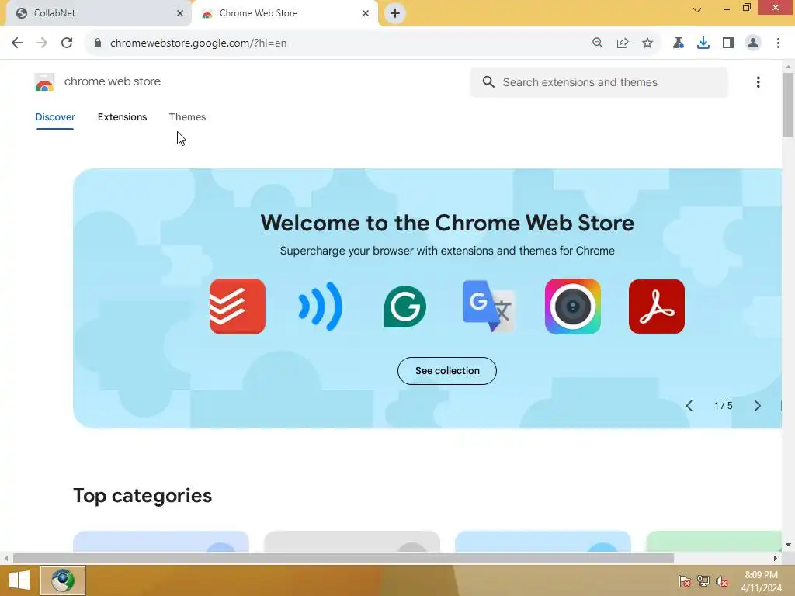Viewport: 795px width, 596px height.
Task: Open the network tray icon
Action: [x=703, y=581]
